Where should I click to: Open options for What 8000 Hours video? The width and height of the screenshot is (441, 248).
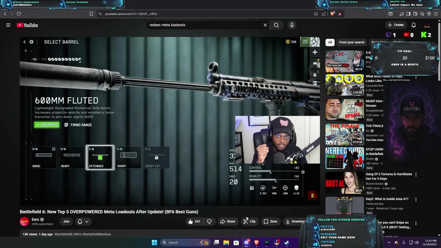416,77
